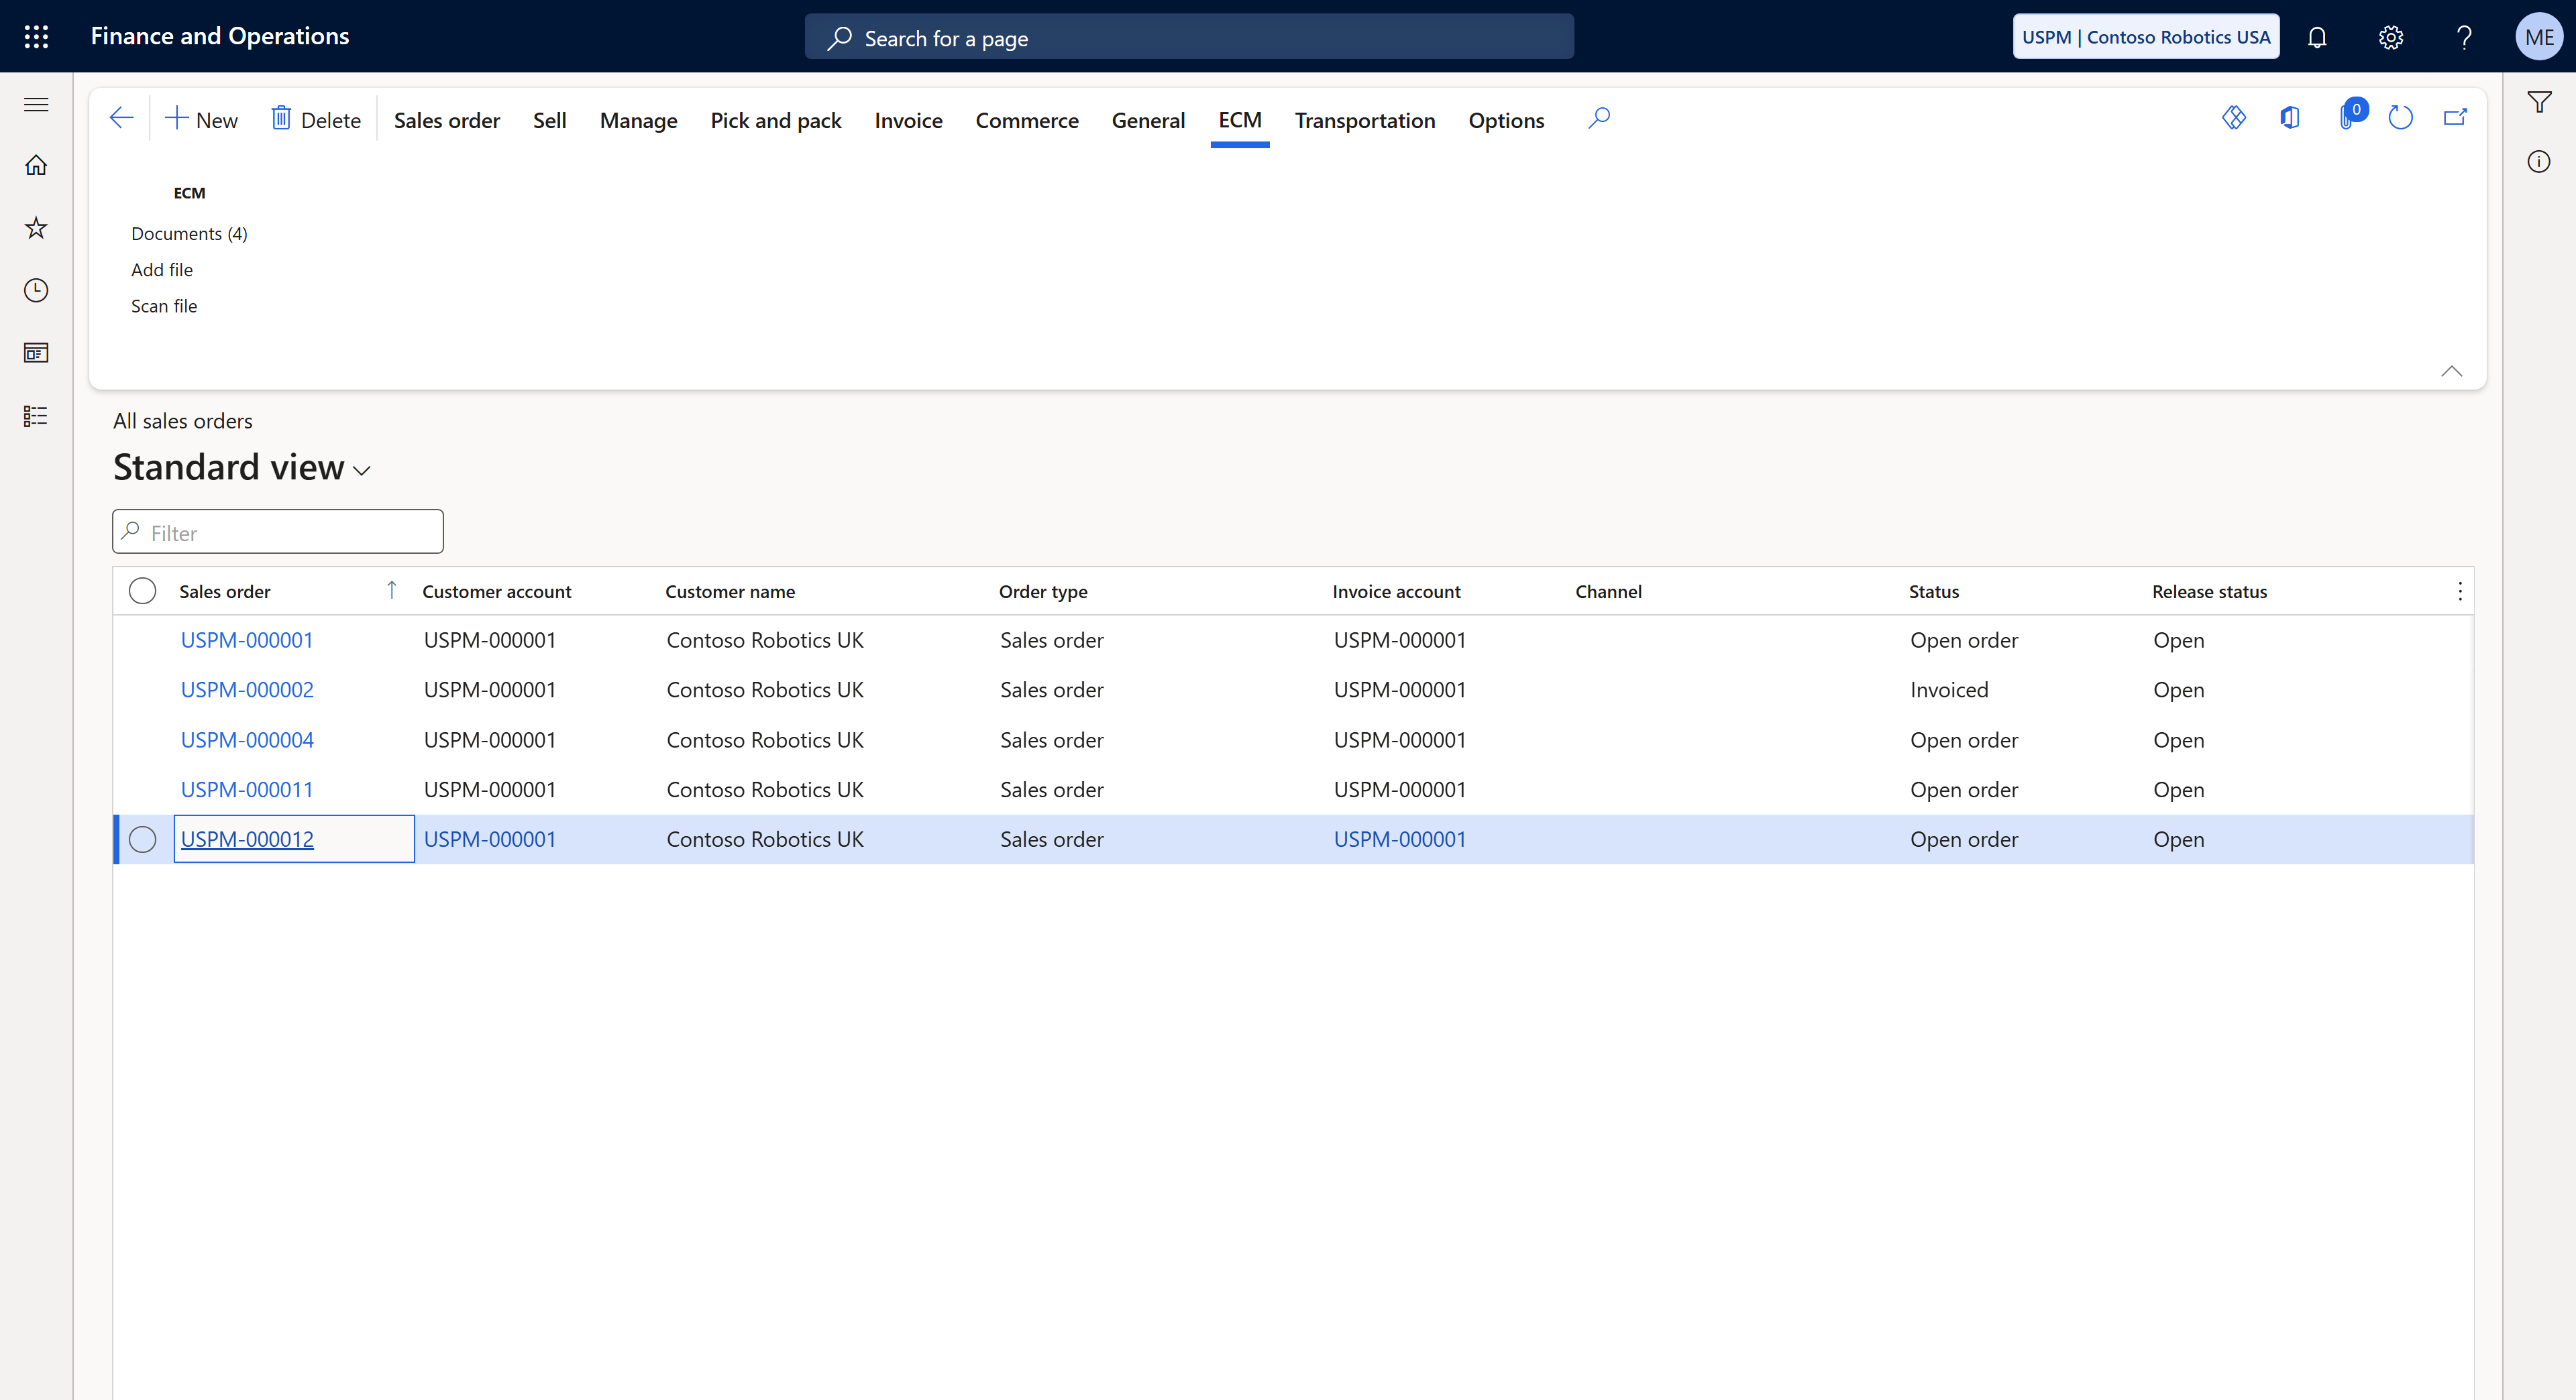Open the Pick and pack tab
The width and height of the screenshot is (2576, 1400).
pos(775,120)
